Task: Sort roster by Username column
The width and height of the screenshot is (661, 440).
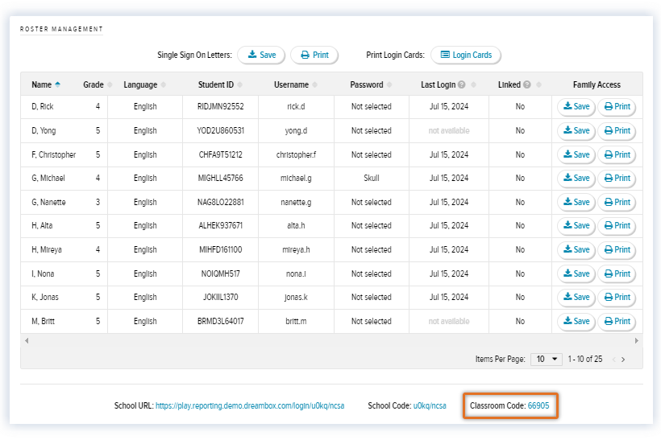Action: tap(291, 84)
